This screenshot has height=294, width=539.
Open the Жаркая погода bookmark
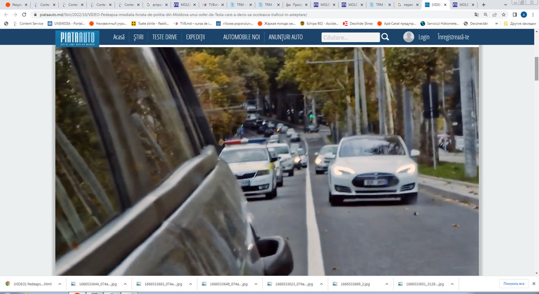click(x=276, y=24)
